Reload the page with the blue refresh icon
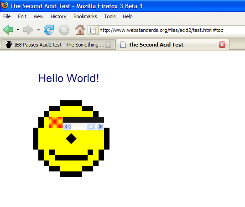The image size is (245, 207). tap(49, 30)
